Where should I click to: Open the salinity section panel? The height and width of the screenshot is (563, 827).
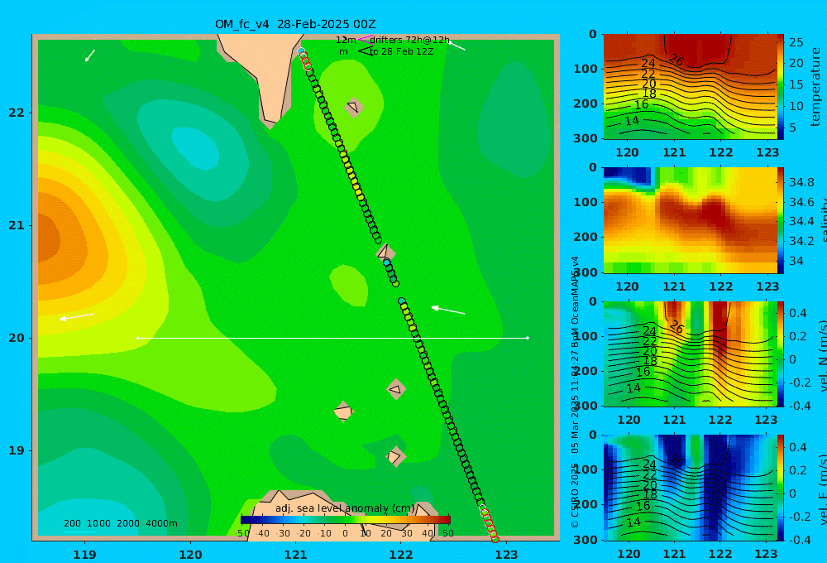click(x=691, y=220)
